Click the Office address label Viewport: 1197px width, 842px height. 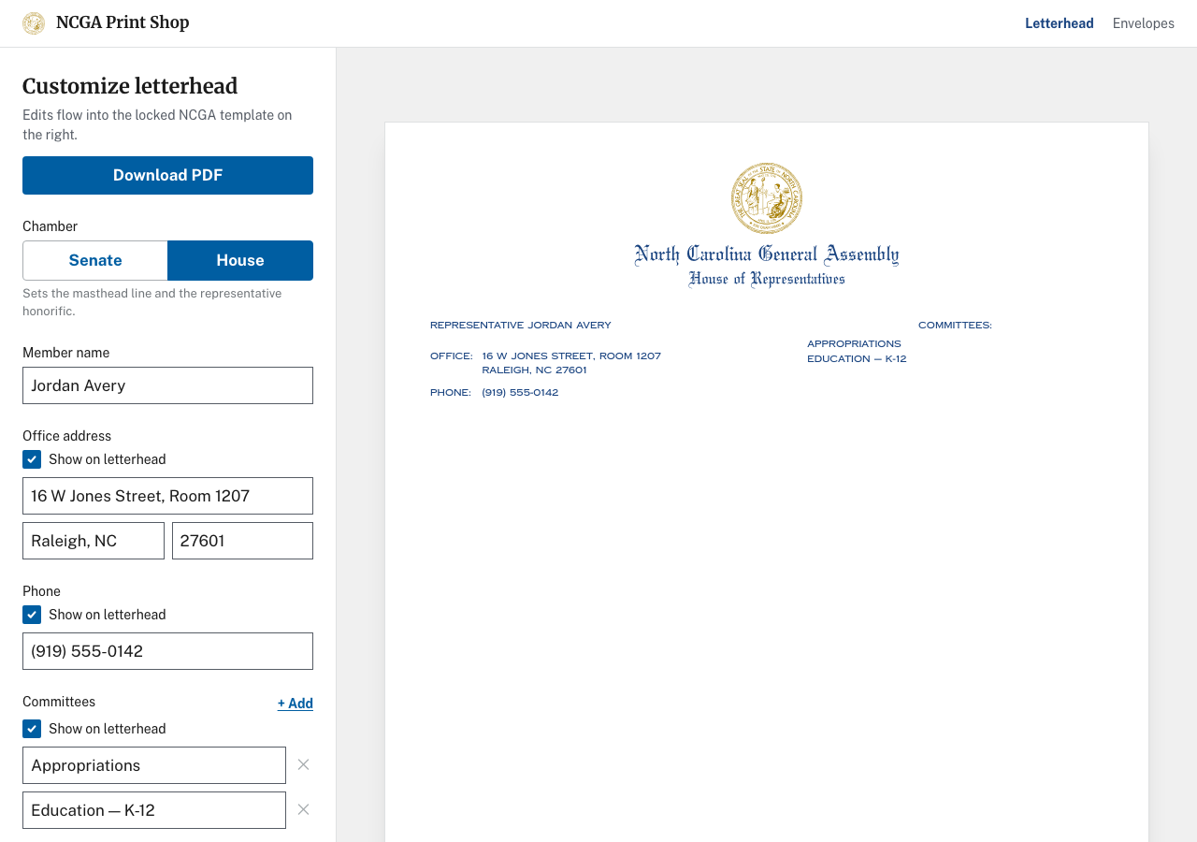pyautogui.click(x=66, y=436)
